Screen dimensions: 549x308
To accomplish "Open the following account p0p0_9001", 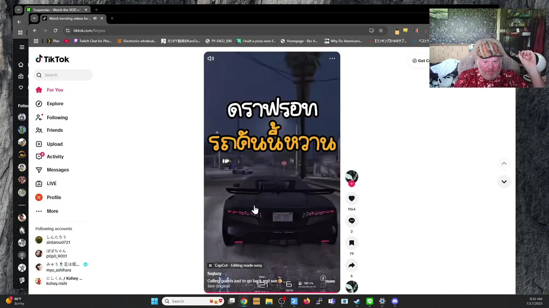I will pyautogui.click(x=56, y=253).
